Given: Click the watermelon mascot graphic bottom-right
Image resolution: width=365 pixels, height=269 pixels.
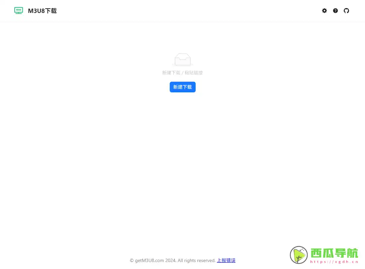Looking at the screenshot, I should (298, 255).
